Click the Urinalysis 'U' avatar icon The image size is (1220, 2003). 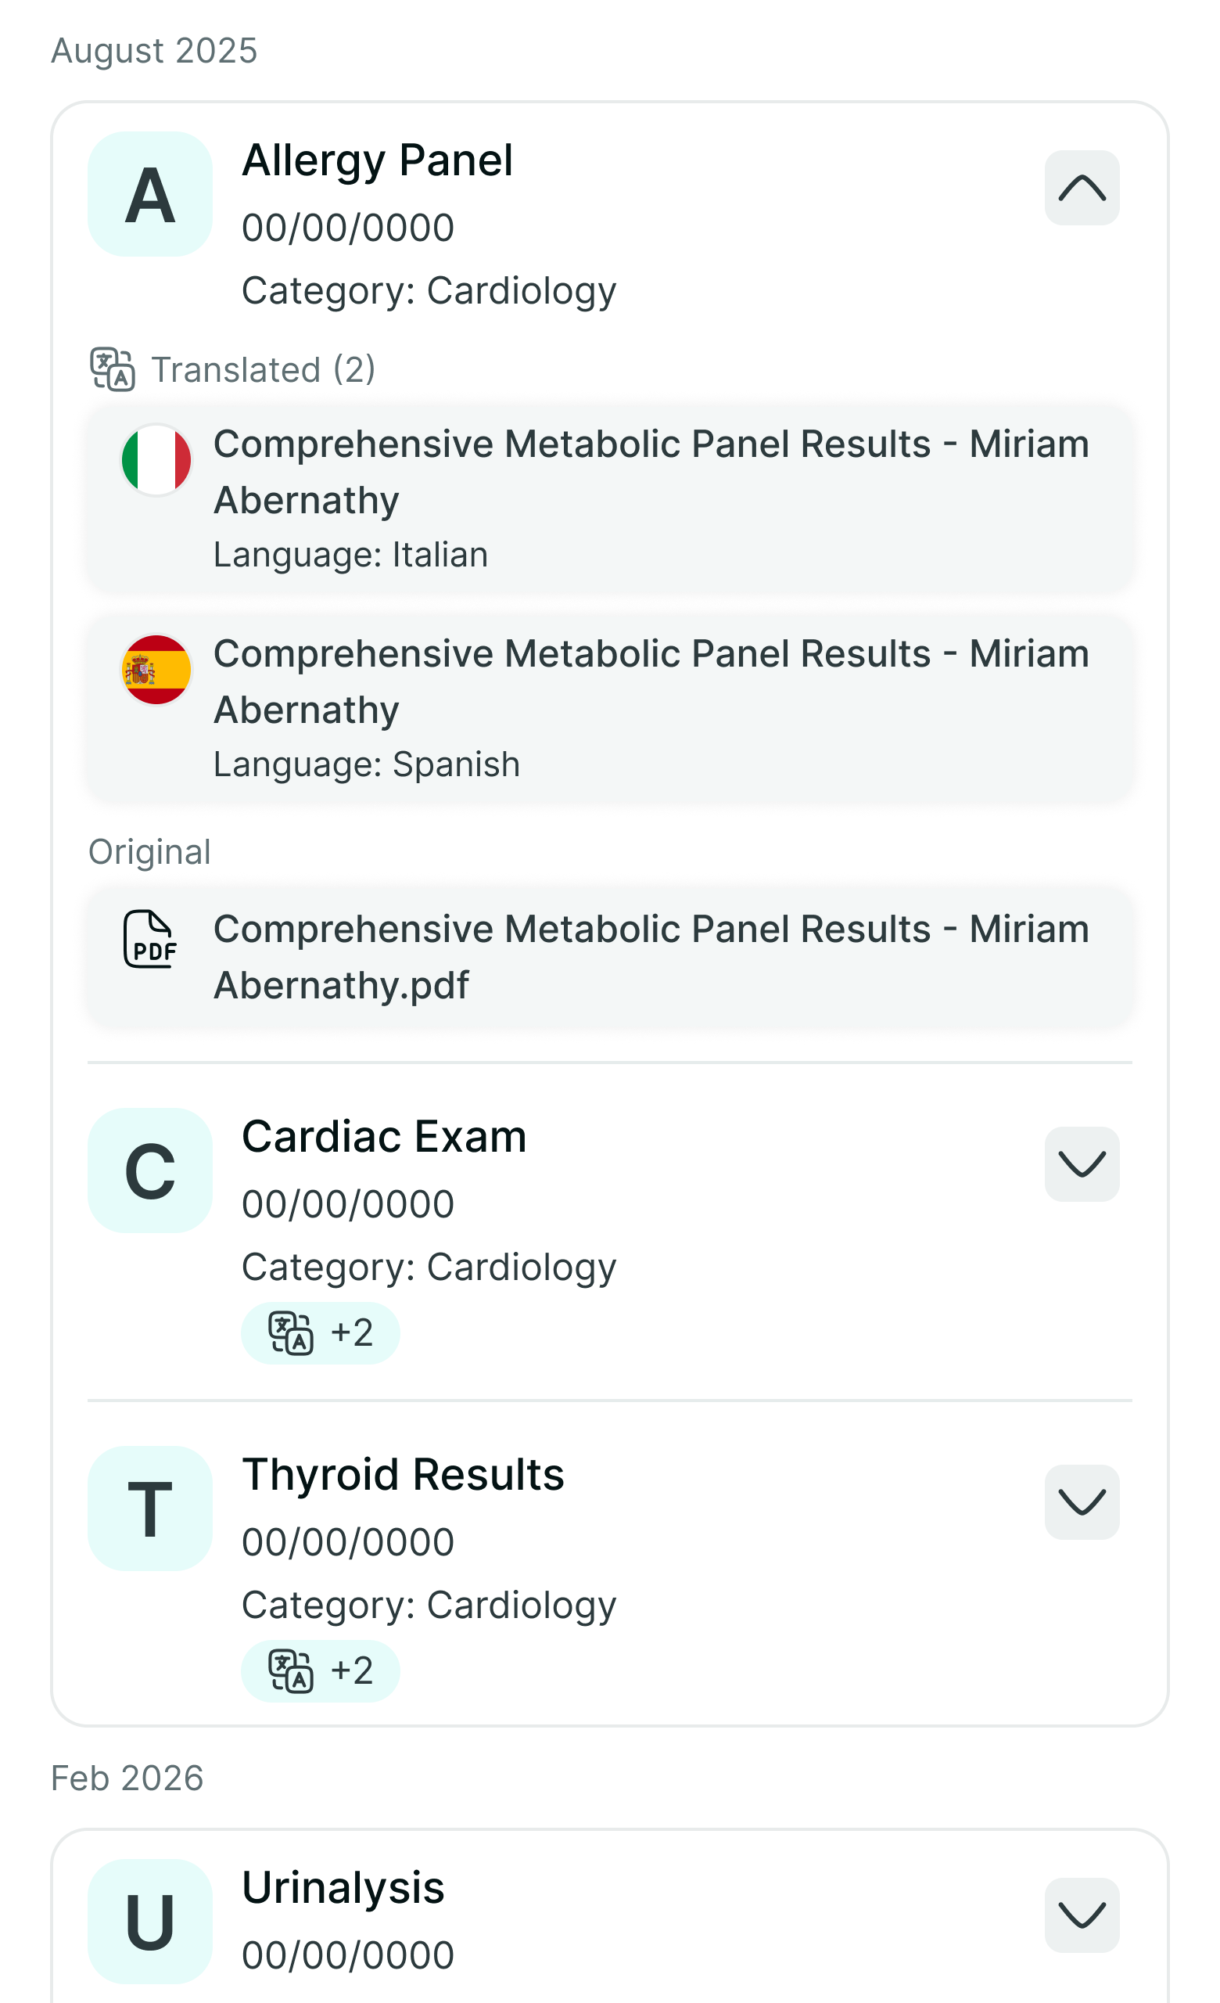tap(150, 1921)
